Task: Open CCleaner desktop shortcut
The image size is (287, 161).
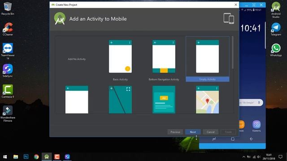Action: pyautogui.click(x=8, y=29)
